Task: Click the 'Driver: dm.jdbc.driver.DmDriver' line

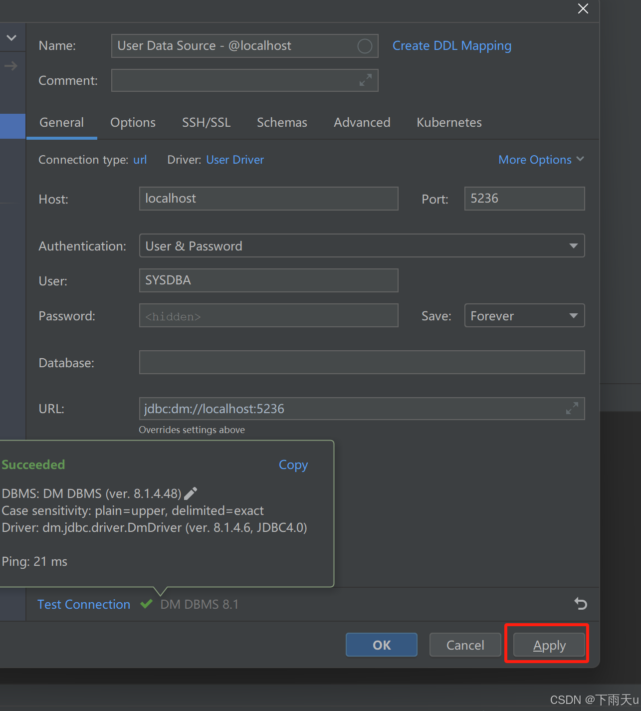Action: click(154, 527)
